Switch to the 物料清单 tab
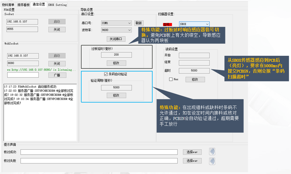Screen dimensions: 291x174 point(8,5)
